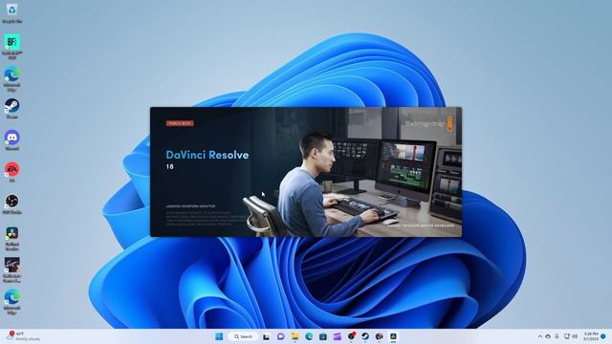The width and height of the screenshot is (612, 344).
Task: Open the Chat icon on the taskbar
Action: coord(280,336)
